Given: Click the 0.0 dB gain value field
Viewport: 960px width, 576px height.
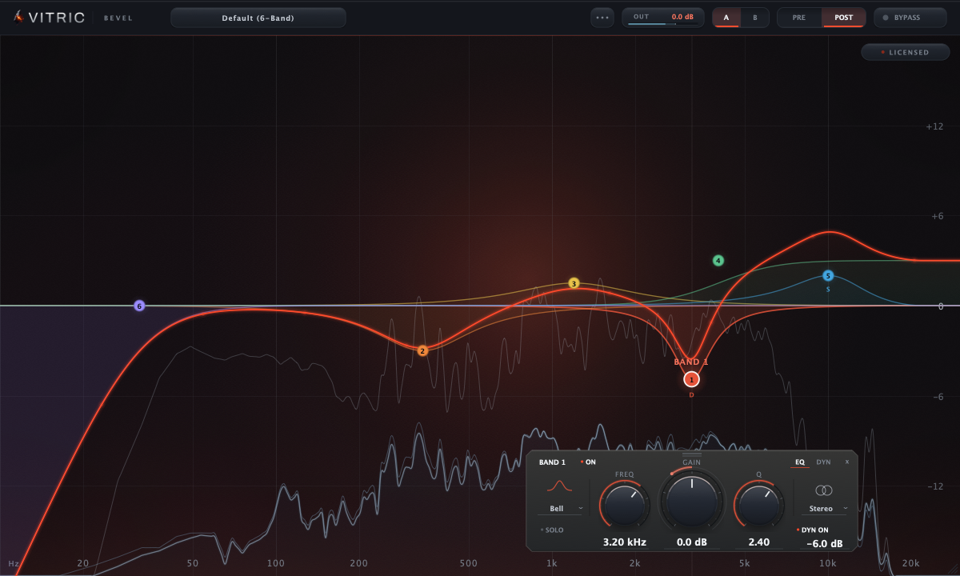Looking at the screenshot, I should [x=692, y=542].
